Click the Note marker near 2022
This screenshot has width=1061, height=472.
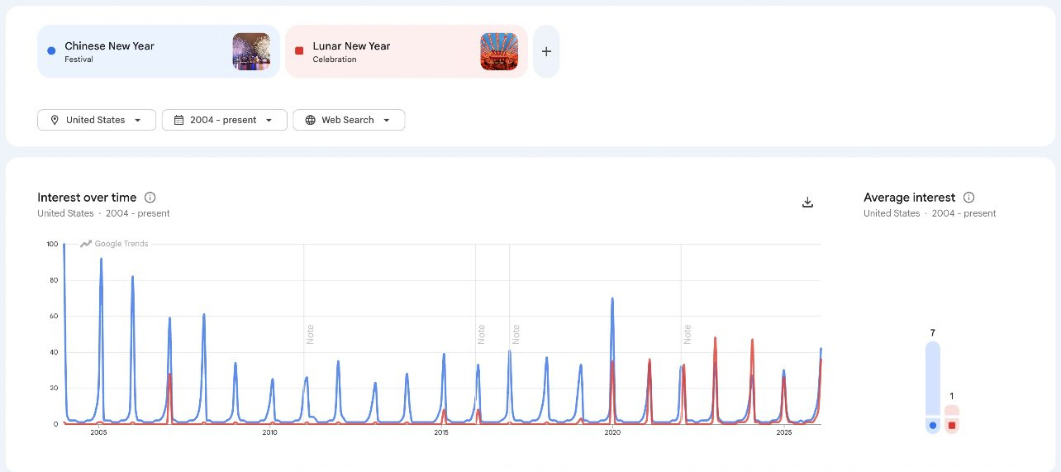pyautogui.click(x=688, y=334)
